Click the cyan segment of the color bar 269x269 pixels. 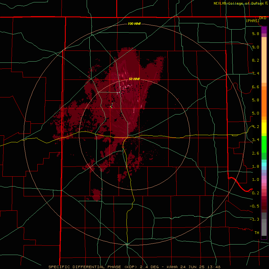click(264, 164)
